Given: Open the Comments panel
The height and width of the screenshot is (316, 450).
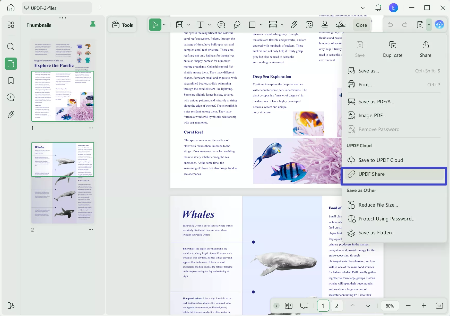Looking at the screenshot, I should [11, 97].
